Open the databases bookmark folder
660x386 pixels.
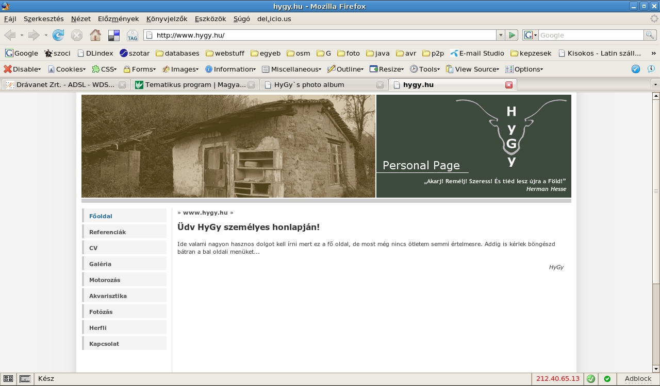coord(178,53)
